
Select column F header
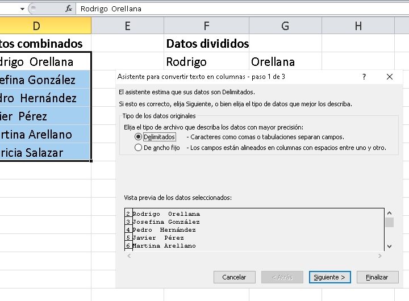[206, 26]
